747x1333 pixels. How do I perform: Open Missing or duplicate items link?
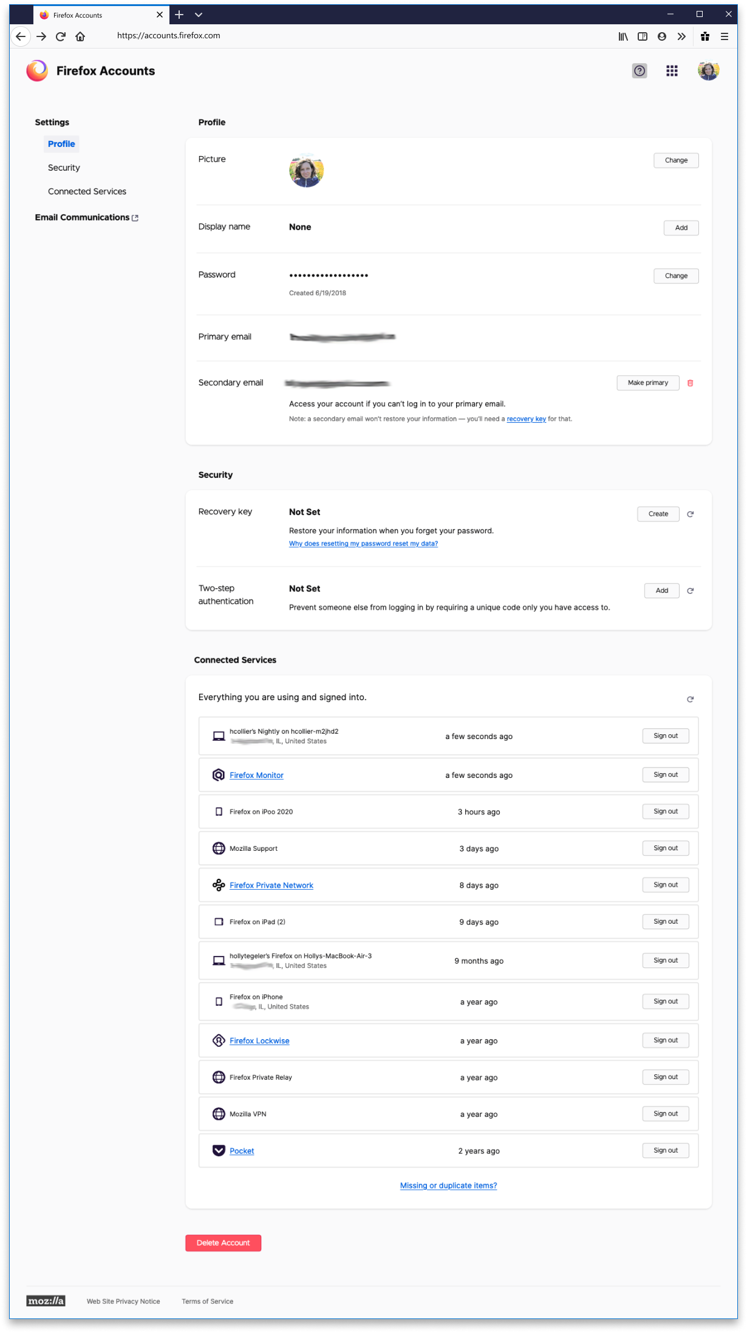[x=448, y=1185]
